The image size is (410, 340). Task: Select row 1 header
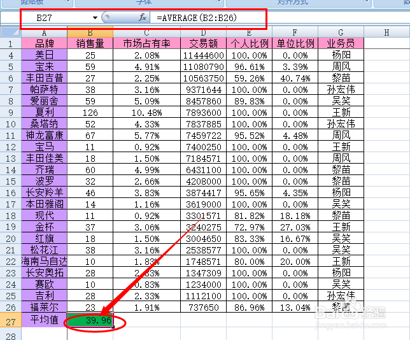coord(11,43)
